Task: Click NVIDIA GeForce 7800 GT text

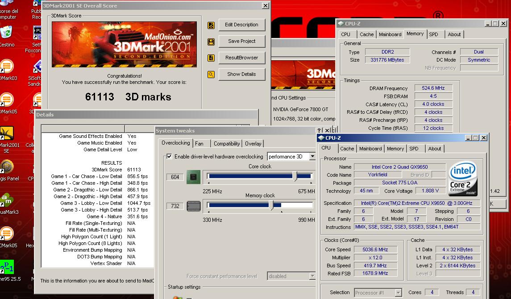Action: [x=300, y=109]
